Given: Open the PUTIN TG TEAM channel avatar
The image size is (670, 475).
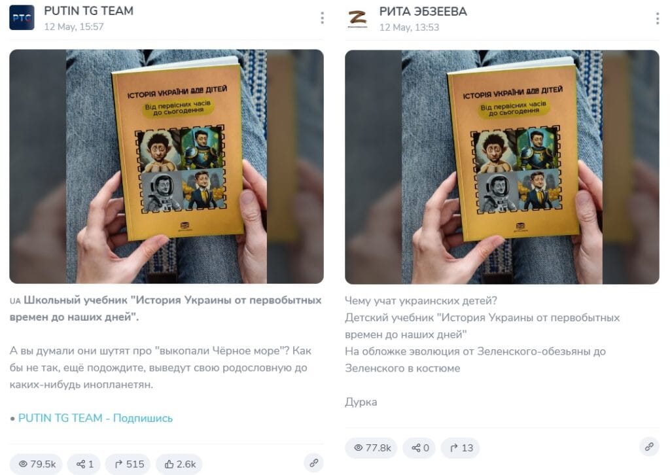Looking at the screenshot, I should pyautogui.click(x=22, y=18).
